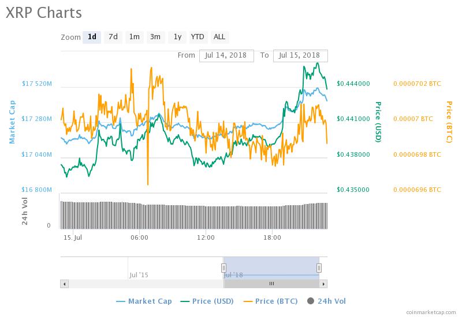Click the 06:00 time axis label
This screenshot has width=462, height=317.
pos(139,237)
